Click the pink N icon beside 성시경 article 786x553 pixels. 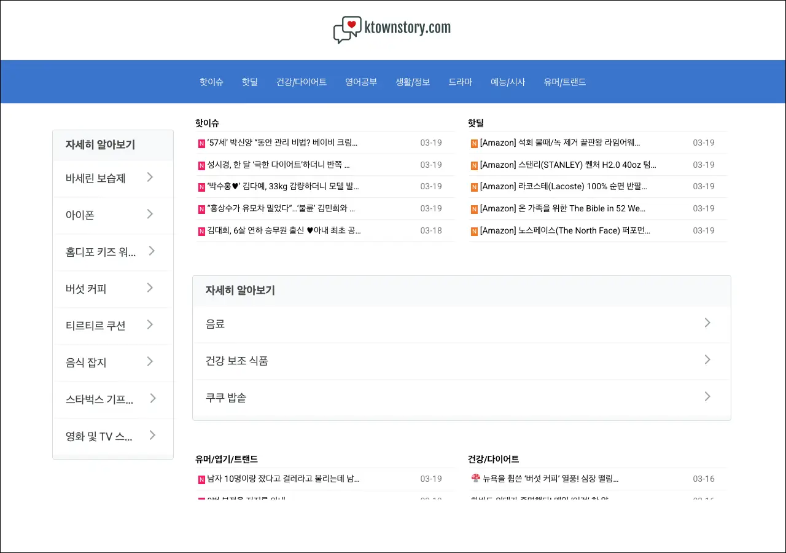201,165
